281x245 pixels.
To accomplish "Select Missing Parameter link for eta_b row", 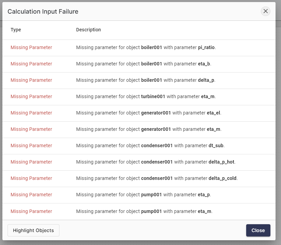I will [x=31, y=64].
